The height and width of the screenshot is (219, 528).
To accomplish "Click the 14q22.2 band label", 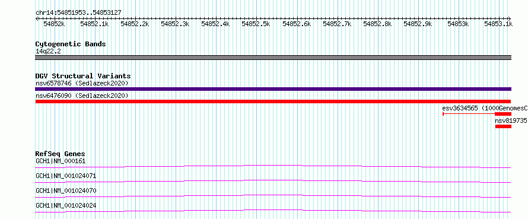I will (x=48, y=52).
